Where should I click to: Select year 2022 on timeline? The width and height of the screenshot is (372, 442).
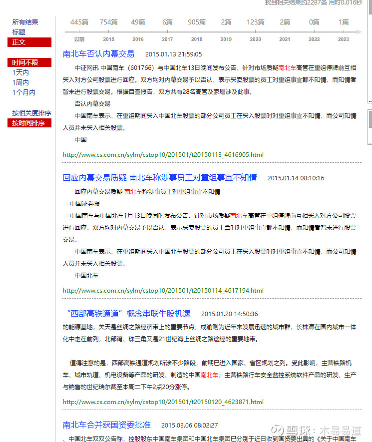[x=314, y=39]
